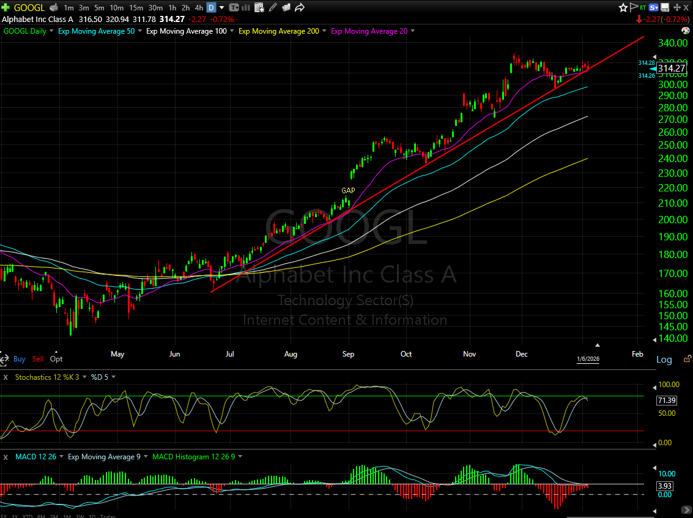The image size is (693, 518).
Task: Select the 15m timeframe
Action: tap(136, 7)
